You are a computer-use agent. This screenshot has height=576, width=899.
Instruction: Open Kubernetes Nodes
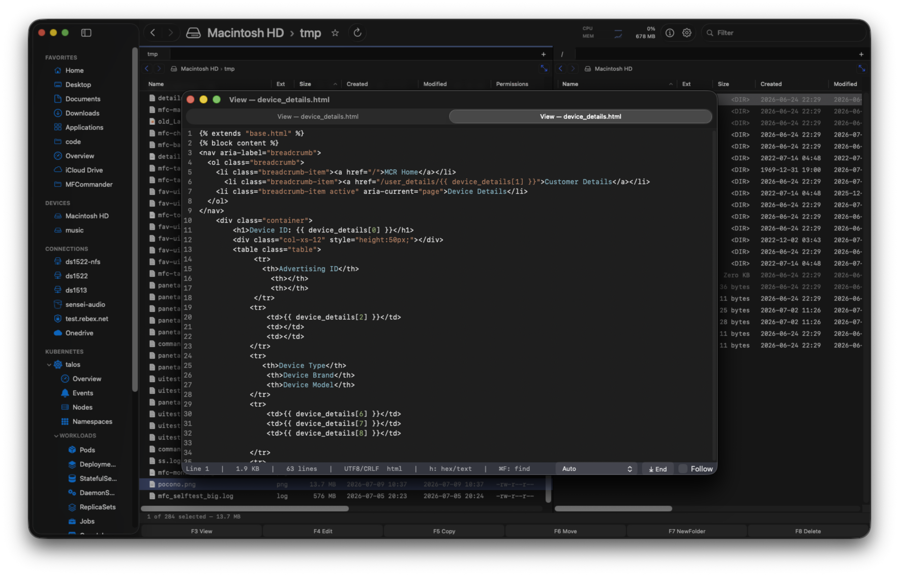pos(82,407)
